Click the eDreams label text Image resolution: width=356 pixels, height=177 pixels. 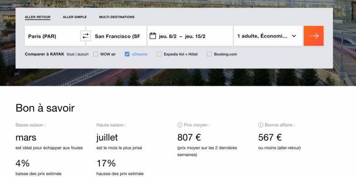click(140, 54)
